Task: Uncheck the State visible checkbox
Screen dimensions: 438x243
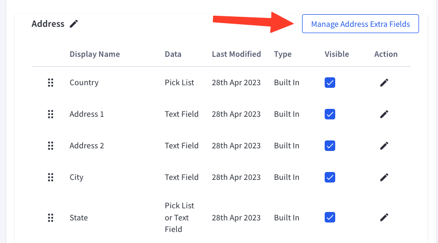Action: 330,217
